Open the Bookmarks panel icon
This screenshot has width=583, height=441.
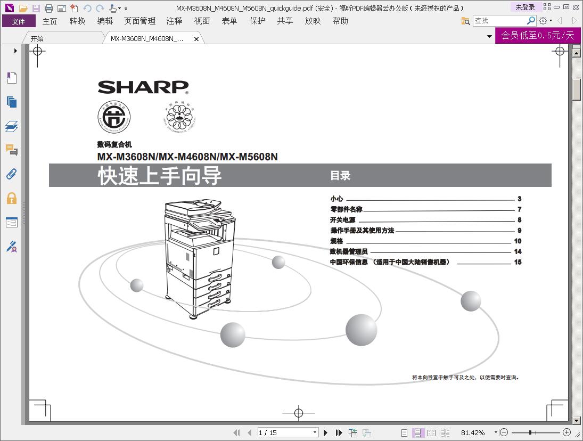[x=12, y=78]
